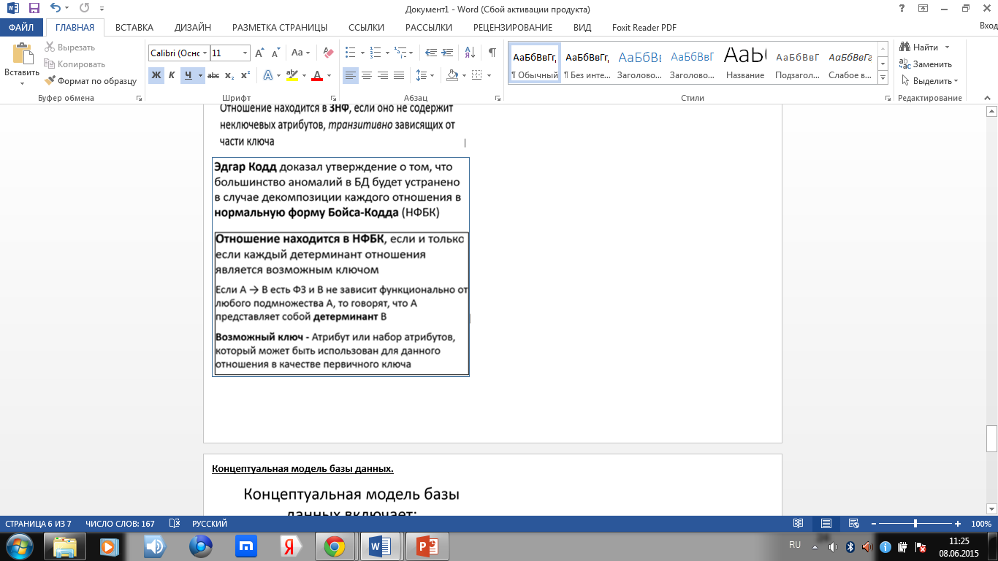This screenshot has width=998, height=561.
Task: Open text effects icon
Action: (x=268, y=75)
